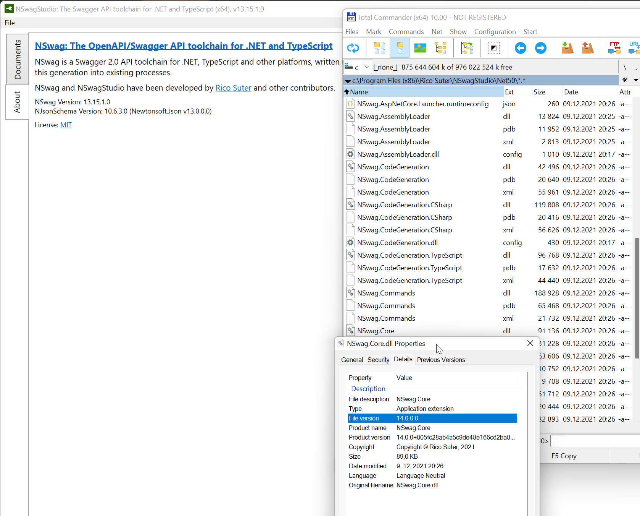Open the directory history dropdown arrow
640x516 pixels.
pyautogui.click(x=636, y=80)
